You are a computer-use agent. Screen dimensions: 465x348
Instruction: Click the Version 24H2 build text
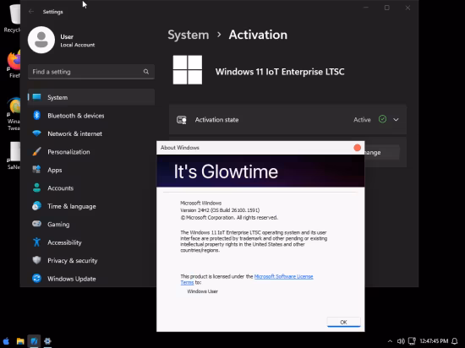click(220, 210)
